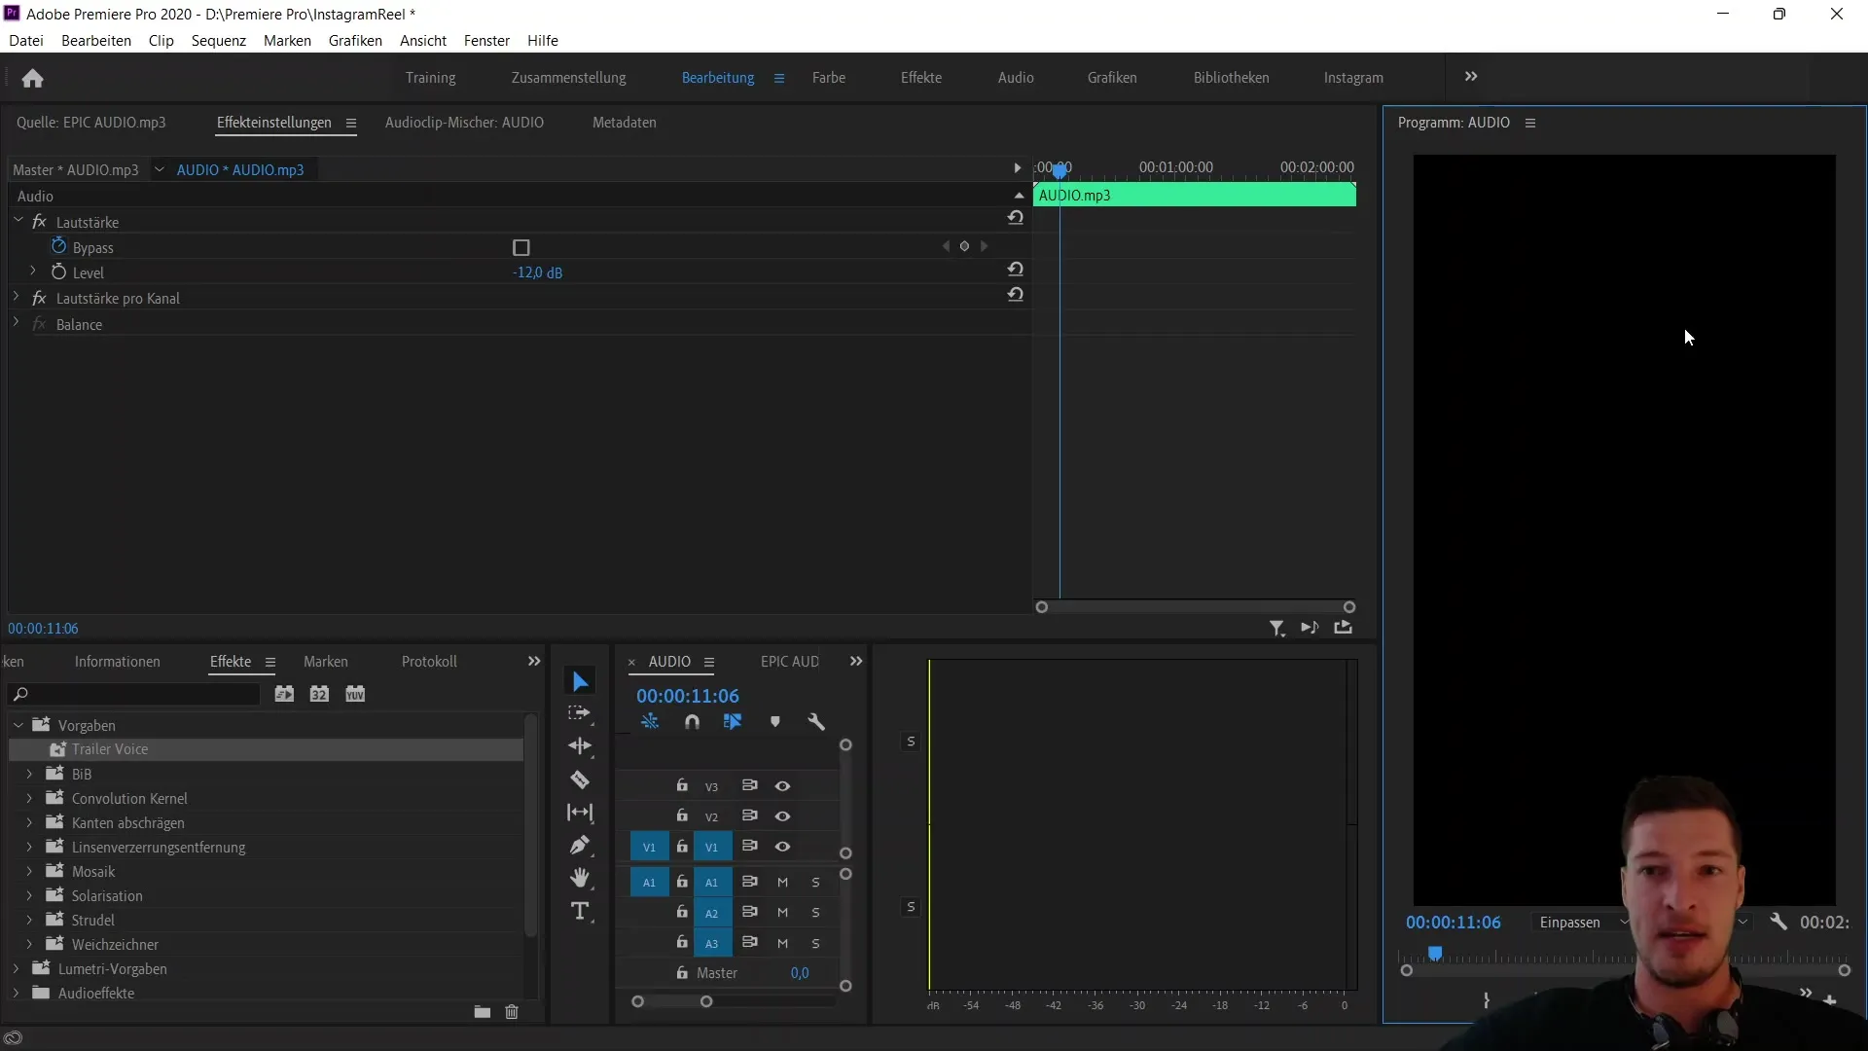Toggle Lautstärke fx effect on/off

click(39, 222)
